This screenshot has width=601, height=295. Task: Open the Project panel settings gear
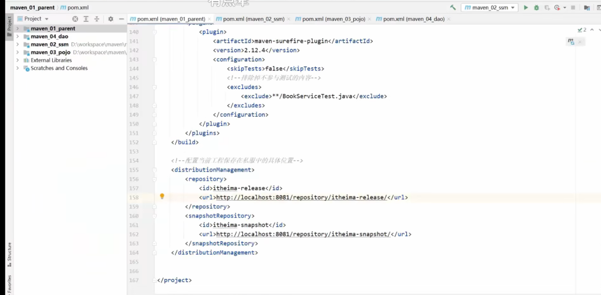110,19
